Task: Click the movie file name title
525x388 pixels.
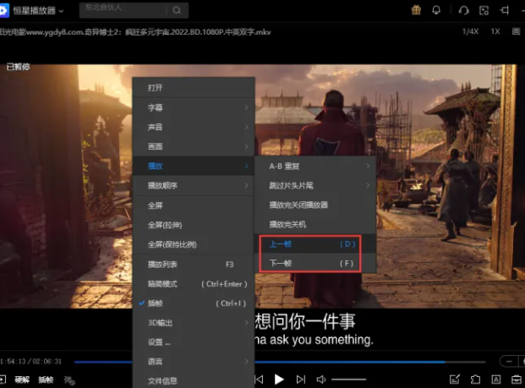Action: pyautogui.click(x=135, y=32)
